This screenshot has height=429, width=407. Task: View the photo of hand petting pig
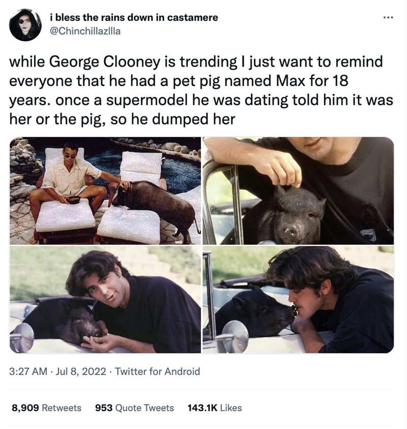tap(298, 191)
